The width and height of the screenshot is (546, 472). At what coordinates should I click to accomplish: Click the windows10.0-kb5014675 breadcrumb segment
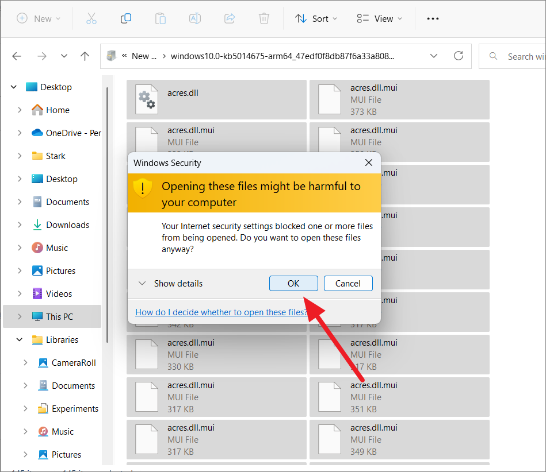tap(282, 56)
